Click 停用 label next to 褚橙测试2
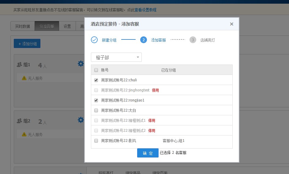Viewport: 289px width, 174px height. coord(152,131)
